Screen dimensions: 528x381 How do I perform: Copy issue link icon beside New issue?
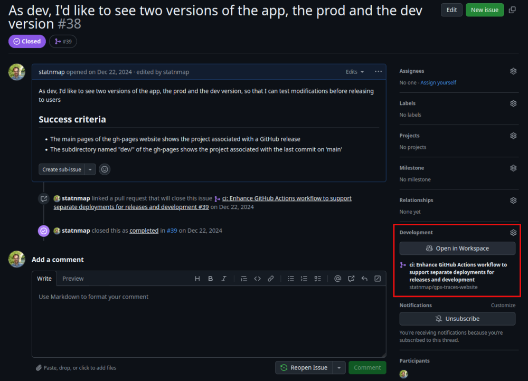[x=512, y=10]
